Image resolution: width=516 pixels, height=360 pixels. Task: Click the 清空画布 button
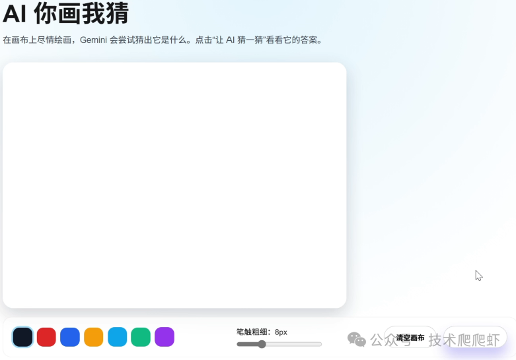tap(410, 338)
